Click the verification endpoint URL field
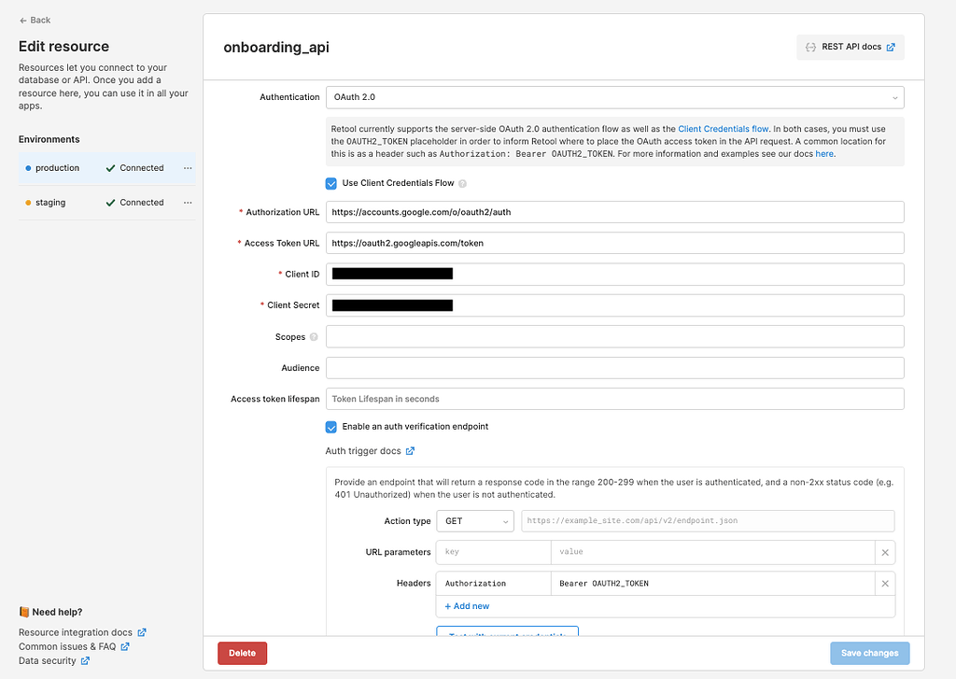 point(708,521)
